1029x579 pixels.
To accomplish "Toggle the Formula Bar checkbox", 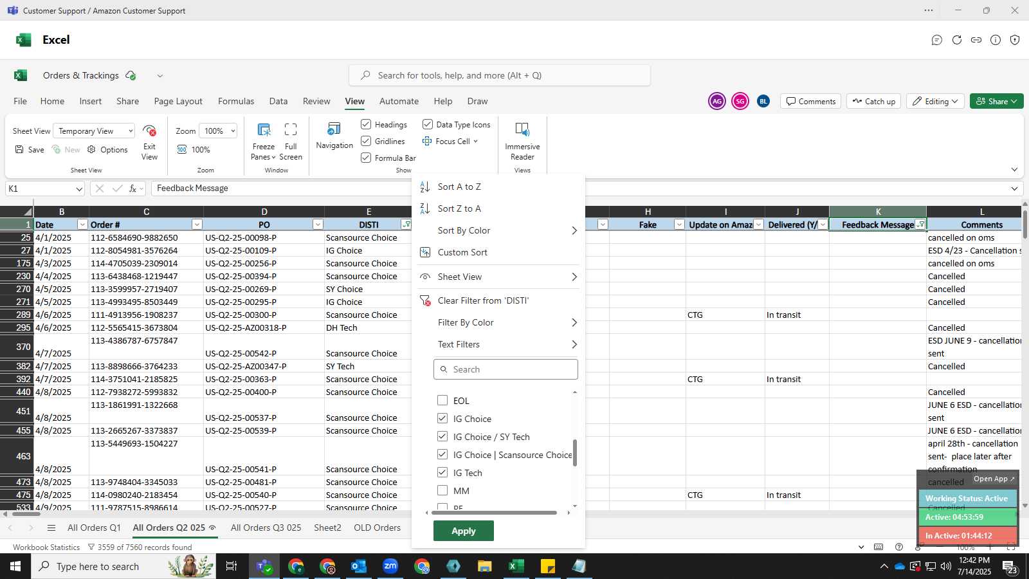I will click(x=366, y=158).
